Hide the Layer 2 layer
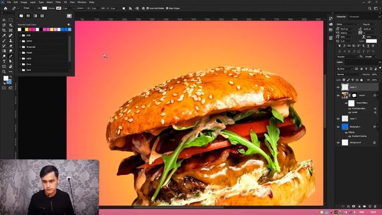Image resolution: width=382 pixels, height=215 pixels. pyautogui.click(x=338, y=87)
